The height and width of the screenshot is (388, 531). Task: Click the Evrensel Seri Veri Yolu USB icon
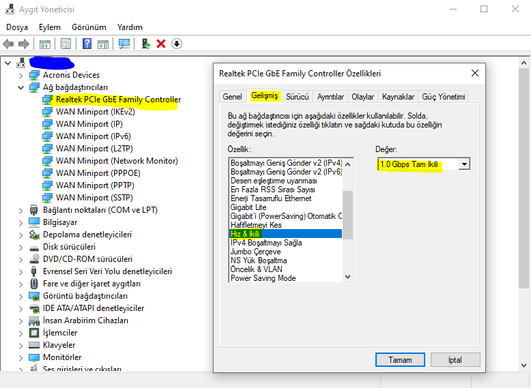(x=33, y=271)
